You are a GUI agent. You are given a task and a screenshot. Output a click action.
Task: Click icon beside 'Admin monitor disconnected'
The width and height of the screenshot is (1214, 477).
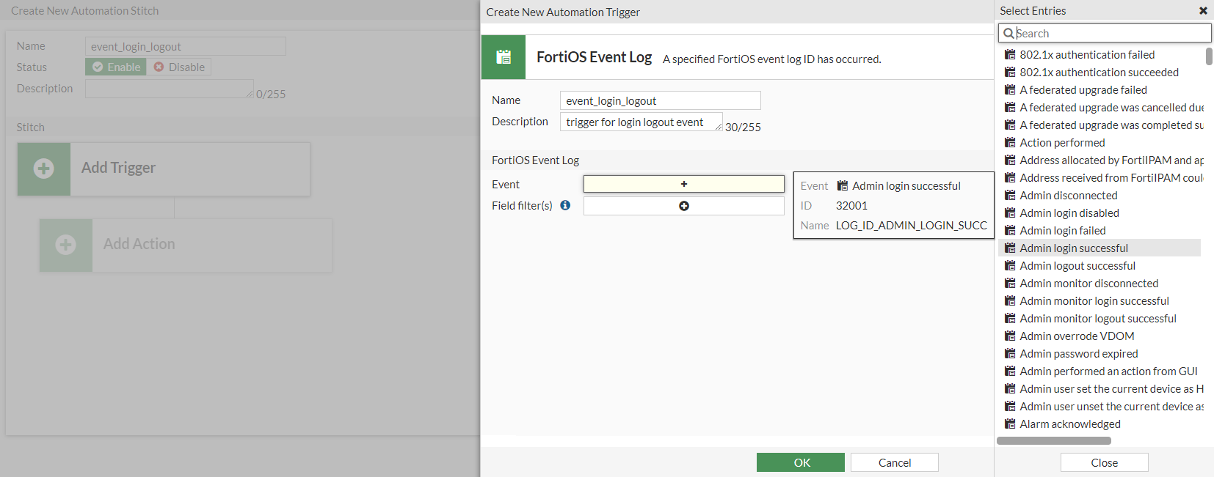[1010, 283]
